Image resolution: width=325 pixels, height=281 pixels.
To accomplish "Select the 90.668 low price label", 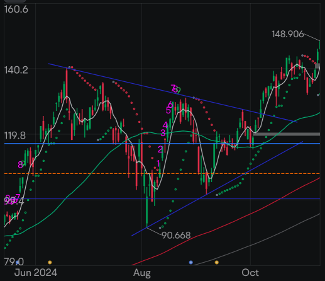I will tap(176, 236).
